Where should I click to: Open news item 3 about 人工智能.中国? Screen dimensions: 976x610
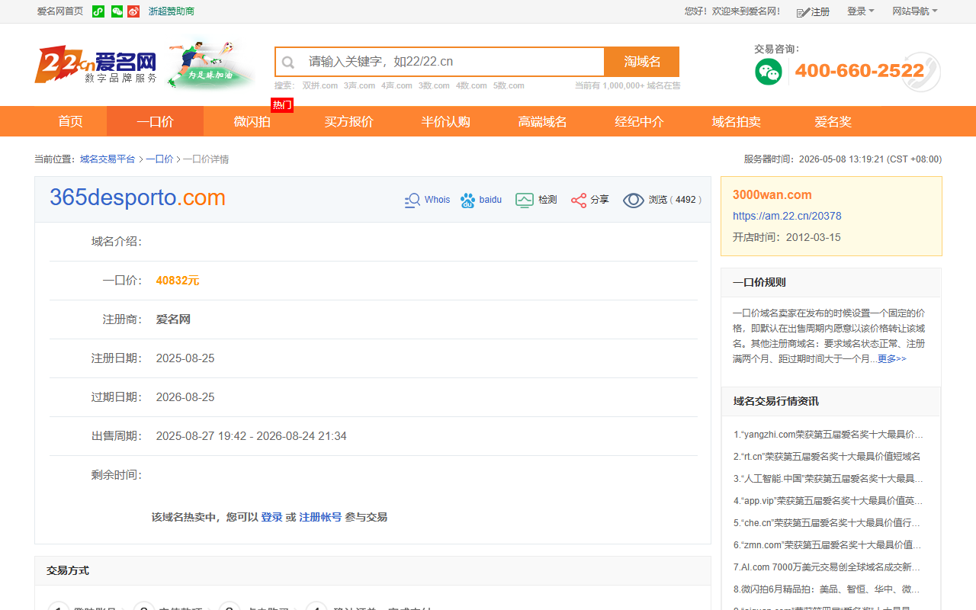click(829, 479)
